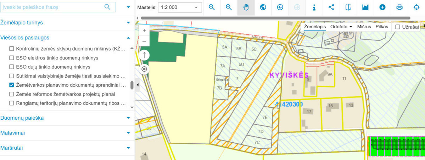Open Ortofoto basemap dropdown
The height and width of the screenshot is (160, 425).
(341, 27)
